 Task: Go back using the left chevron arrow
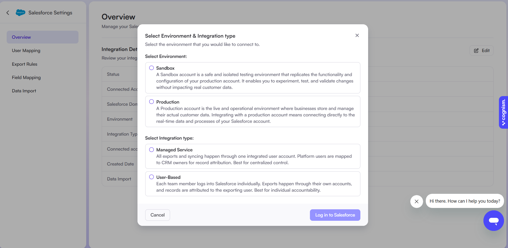8,13
